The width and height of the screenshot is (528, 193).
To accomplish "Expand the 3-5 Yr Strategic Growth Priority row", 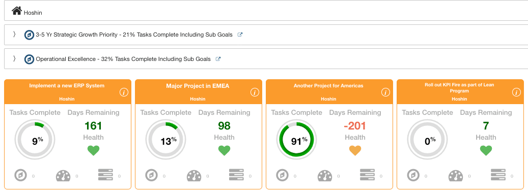I will coord(14,34).
